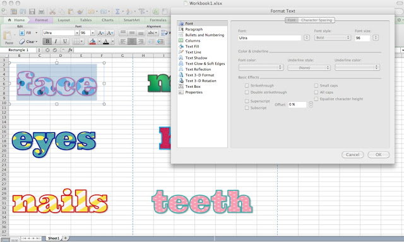Image resolution: width=404 pixels, height=242 pixels.
Task: Click the Undo arrow icon
Action: 91,11
